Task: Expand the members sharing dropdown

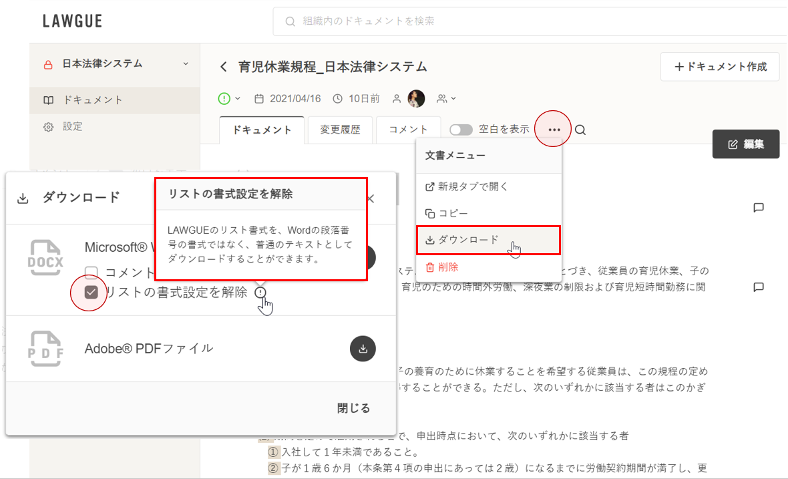Action: [x=446, y=99]
